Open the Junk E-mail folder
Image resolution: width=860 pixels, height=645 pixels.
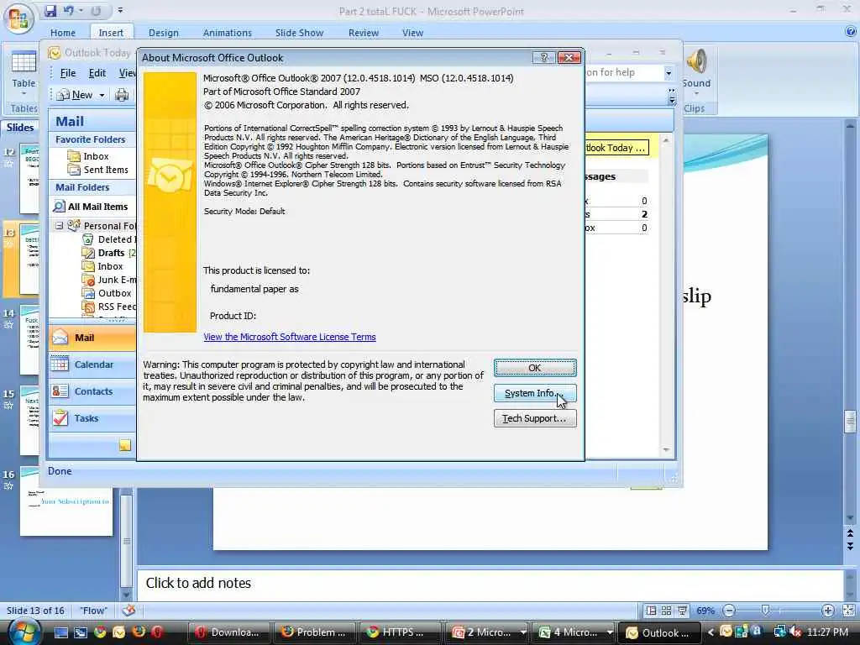pyautogui.click(x=110, y=280)
